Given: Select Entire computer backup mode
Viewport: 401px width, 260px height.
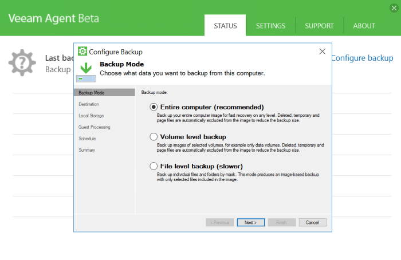Looking at the screenshot, I should (154, 107).
